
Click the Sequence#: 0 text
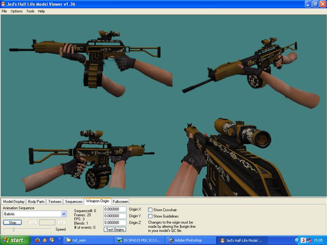(x=85, y=211)
